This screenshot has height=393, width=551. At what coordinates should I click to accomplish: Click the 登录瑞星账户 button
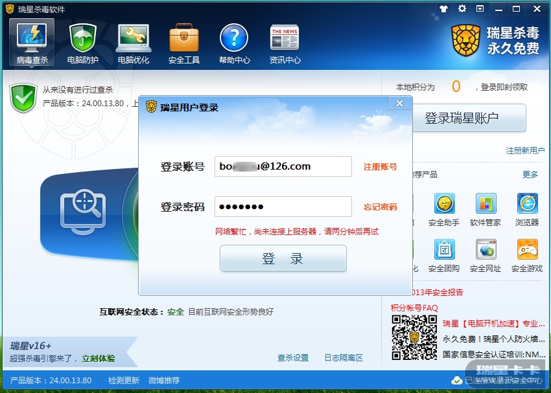(469, 118)
